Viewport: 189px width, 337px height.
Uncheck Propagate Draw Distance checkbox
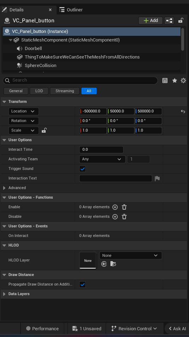point(82,284)
